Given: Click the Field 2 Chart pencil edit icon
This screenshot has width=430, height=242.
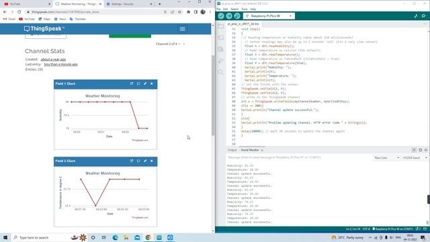Looking at the screenshot, I should tap(145, 161).
